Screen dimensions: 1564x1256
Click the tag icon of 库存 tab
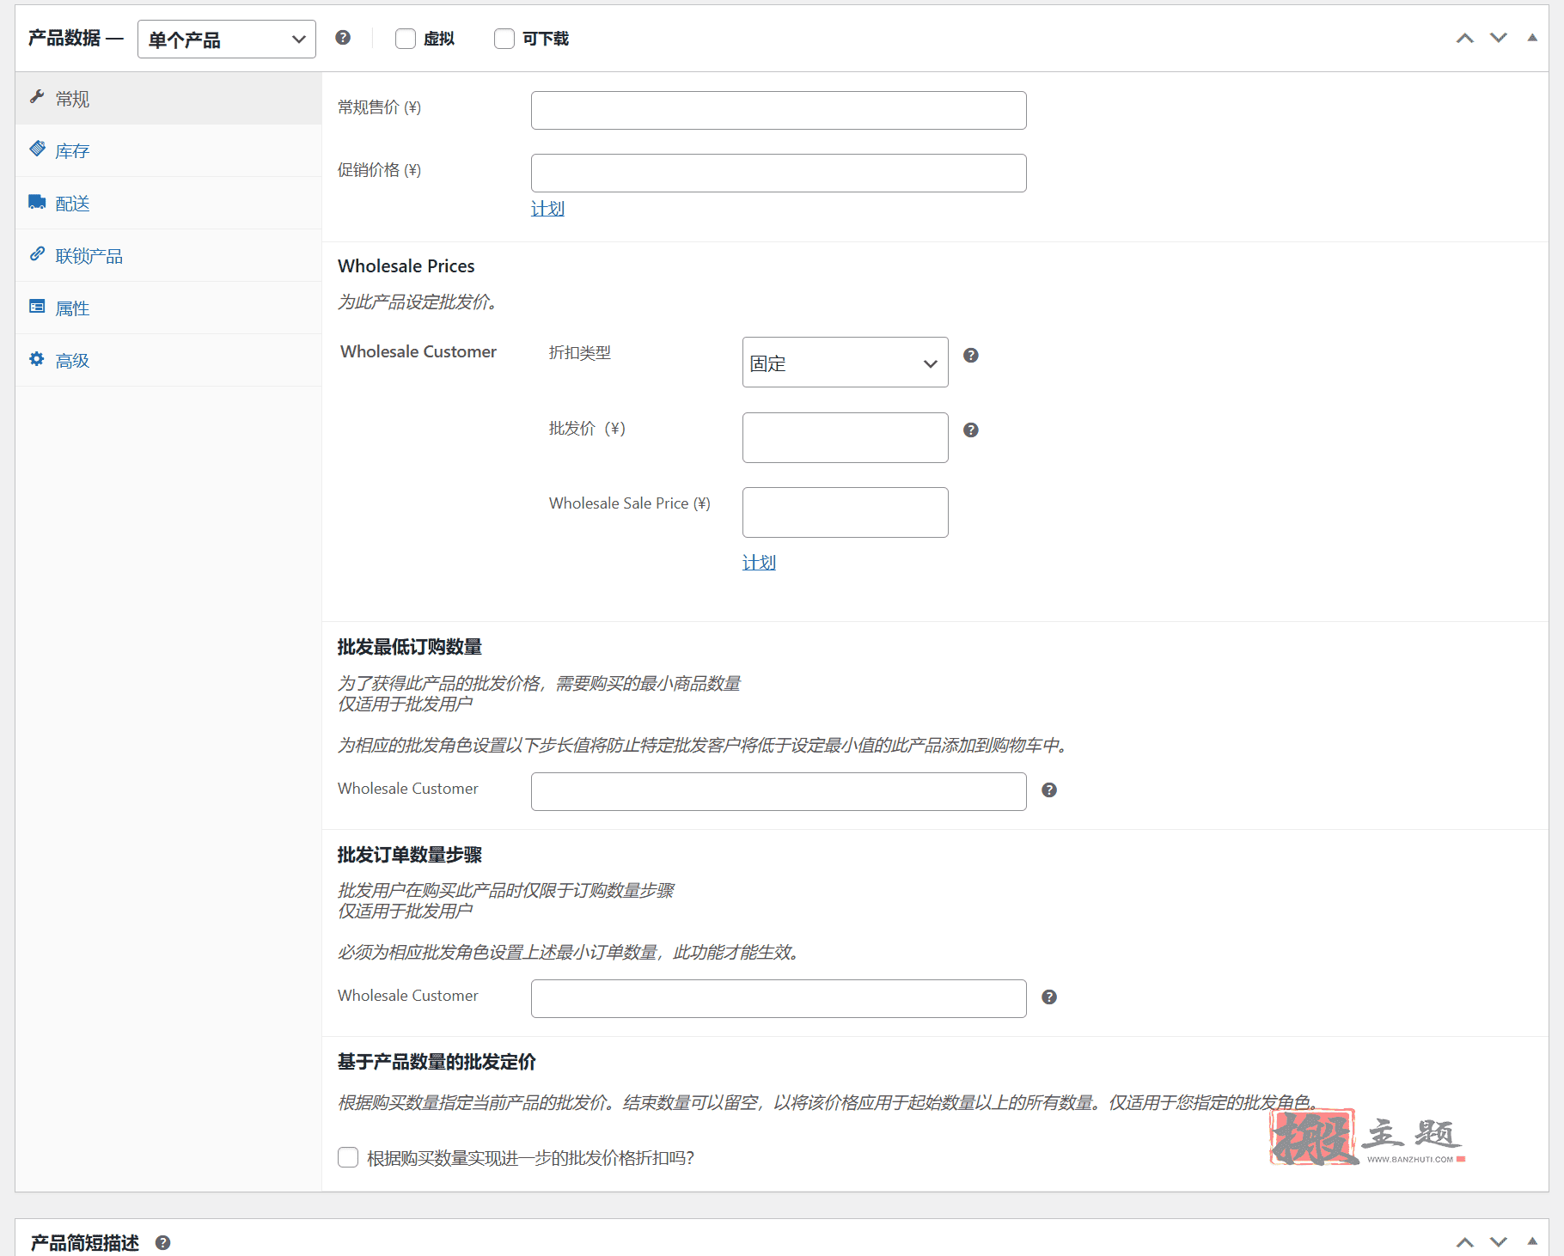[x=37, y=149]
